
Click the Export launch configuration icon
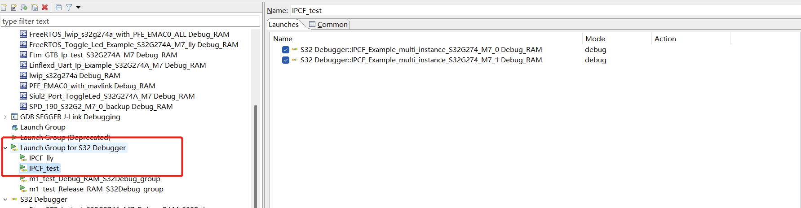coord(24,7)
